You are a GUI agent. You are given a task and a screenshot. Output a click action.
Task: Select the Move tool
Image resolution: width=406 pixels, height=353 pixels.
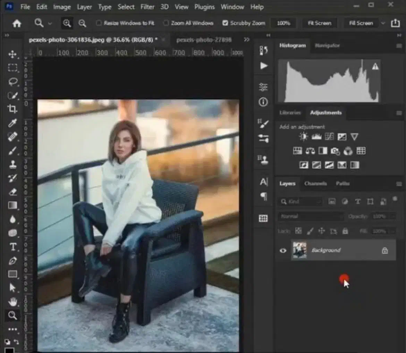pyautogui.click(x=12, y=54)
